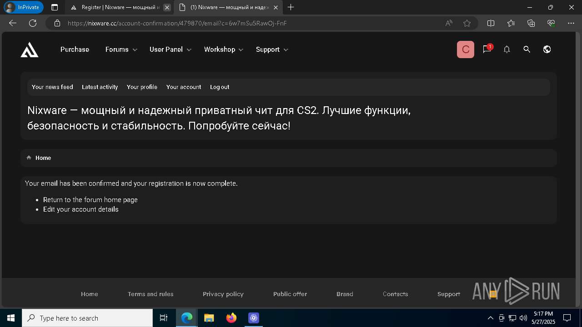Click the Nixware logo icon
Image resolution: width=582 pixels, height=327 pixels.
(30, 50)
